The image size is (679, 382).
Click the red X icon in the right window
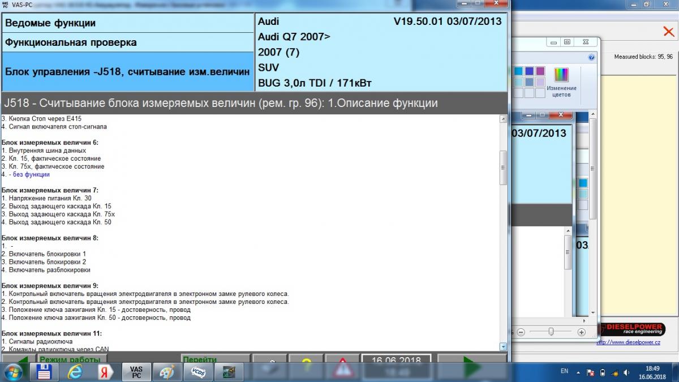pyautogui.click(x=668, y=32)
